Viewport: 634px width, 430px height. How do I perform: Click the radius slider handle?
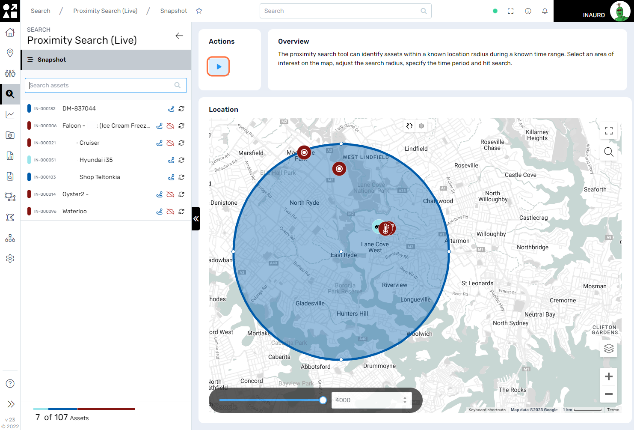323,400
